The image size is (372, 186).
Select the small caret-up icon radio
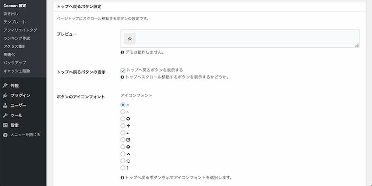[x=123, y=133]
